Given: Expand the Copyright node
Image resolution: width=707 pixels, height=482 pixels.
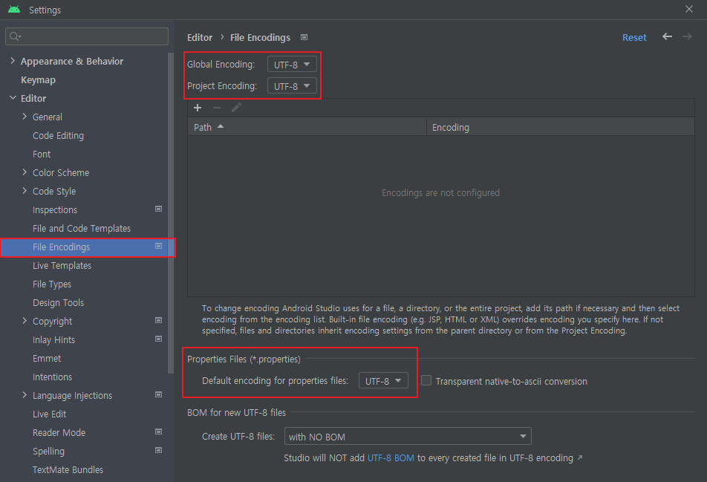Looking at the screenshot, I should (x=25, y=321).
